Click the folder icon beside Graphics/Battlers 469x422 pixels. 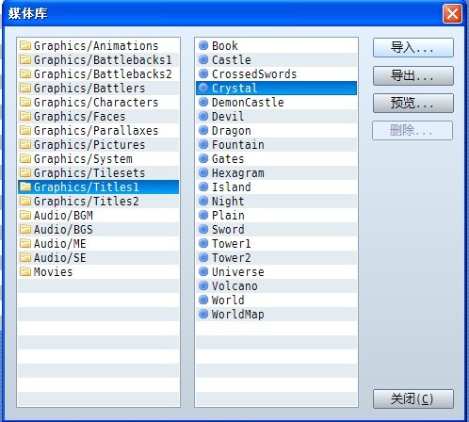(x=25, y=88)
